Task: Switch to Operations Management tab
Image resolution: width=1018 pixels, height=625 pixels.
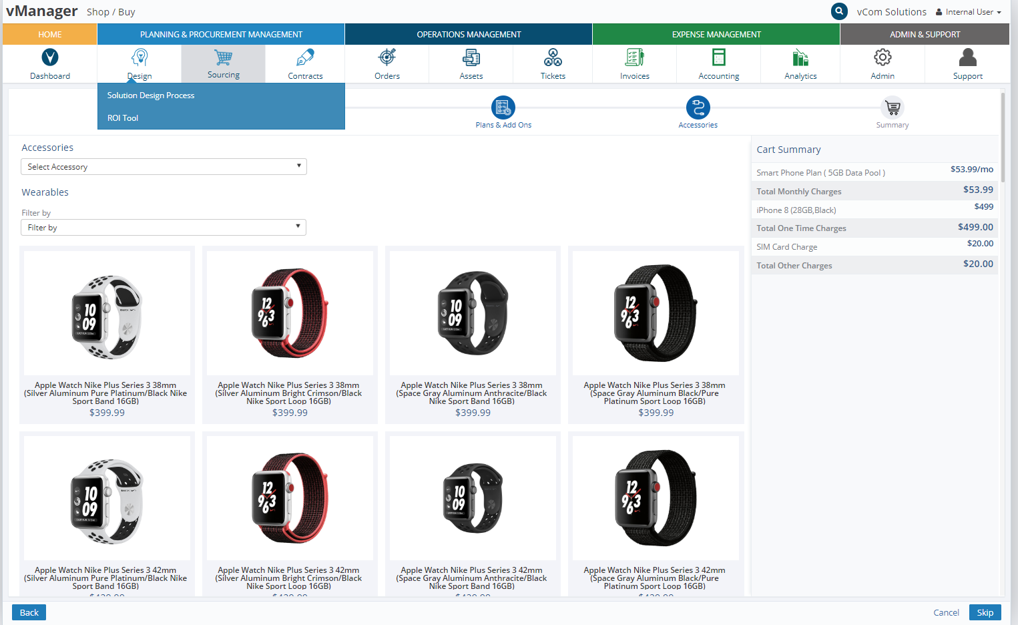Action: pos(469,34)
